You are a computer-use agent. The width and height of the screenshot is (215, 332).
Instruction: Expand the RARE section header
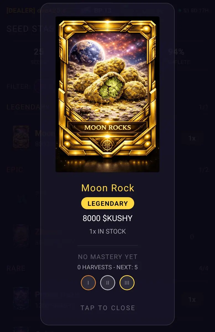tap(16, 268)
